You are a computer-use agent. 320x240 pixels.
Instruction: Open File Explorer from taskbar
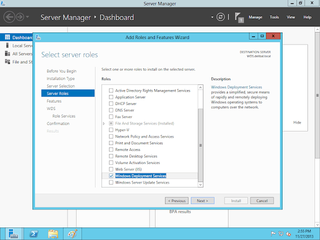[x=52, y=233]
